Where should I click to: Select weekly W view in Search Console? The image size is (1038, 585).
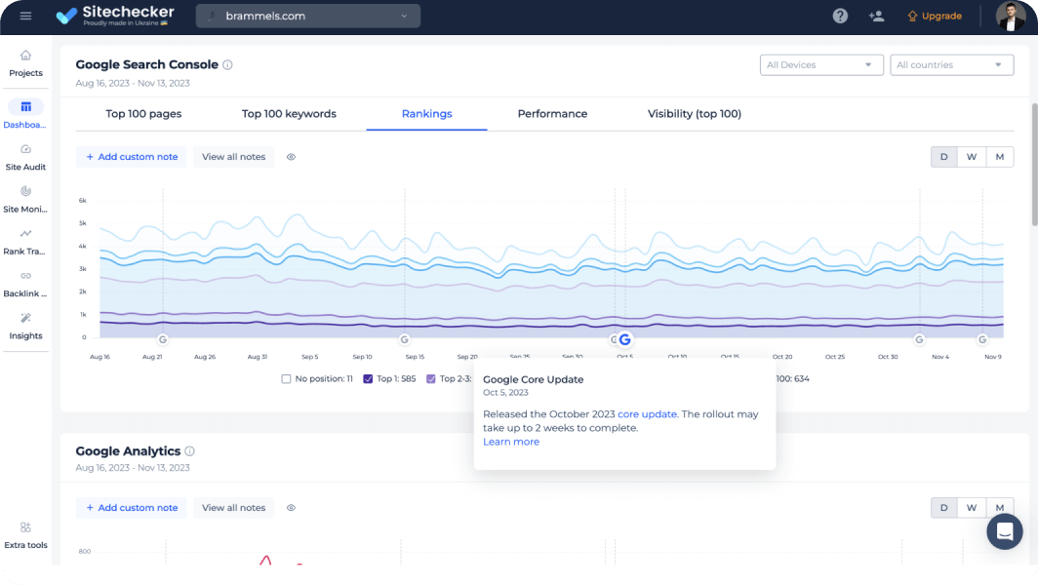(x=971, y=157)
